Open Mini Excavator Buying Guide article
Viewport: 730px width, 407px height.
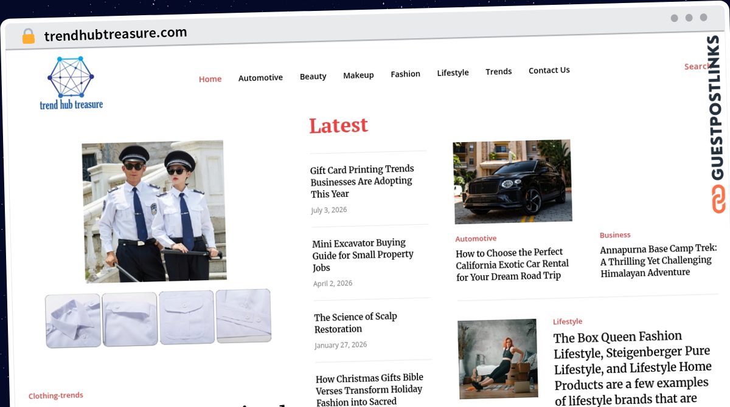tap(363, 255)
